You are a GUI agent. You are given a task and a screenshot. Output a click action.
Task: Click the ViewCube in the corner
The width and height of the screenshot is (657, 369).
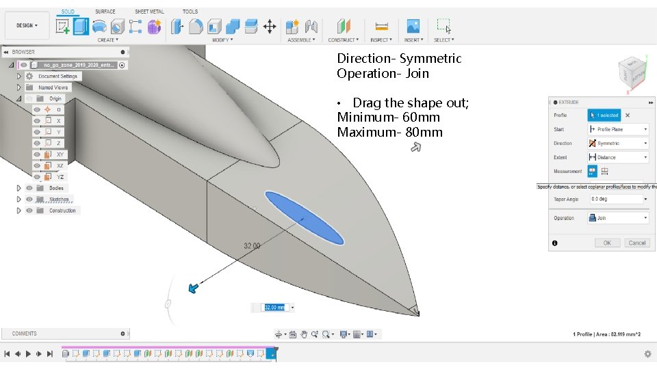click(632, 74)
